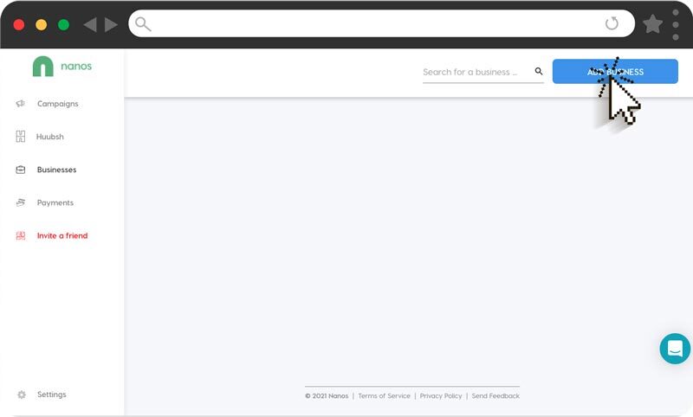Viewport: 693px width, 417px height.
Task: Click the nanos brand name text
Action: coord(76,67)
